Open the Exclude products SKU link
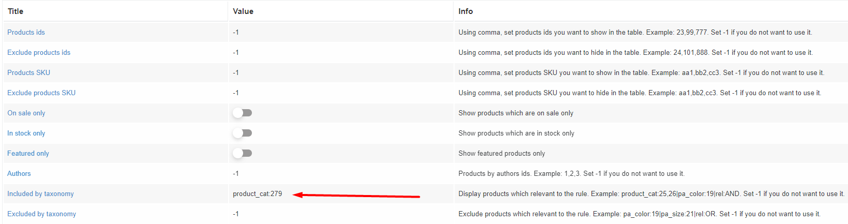The height and width of the screenshot is (224, 848). tap(41, 93)
